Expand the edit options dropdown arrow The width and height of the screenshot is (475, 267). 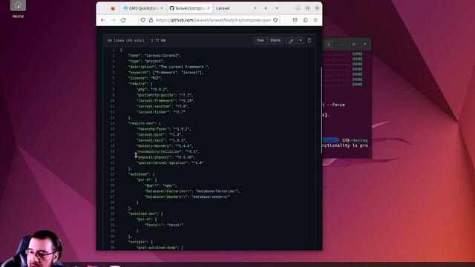(301, 41)
